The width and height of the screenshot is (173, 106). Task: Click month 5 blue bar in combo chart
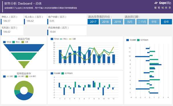click(80, 55)
